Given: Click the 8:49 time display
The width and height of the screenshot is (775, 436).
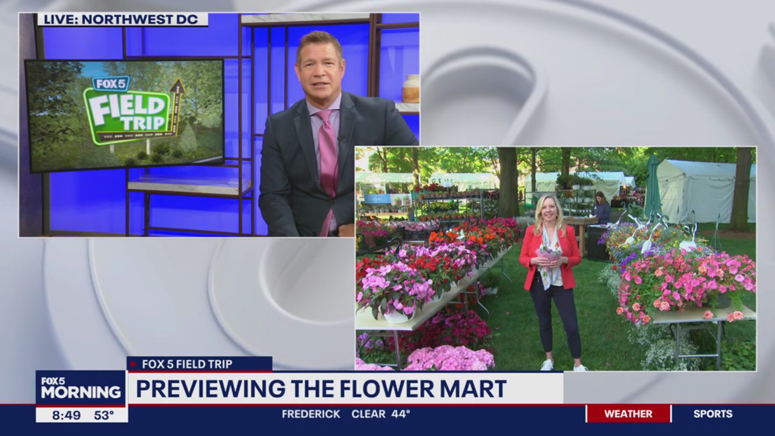Looking at the screenshot, I should [x=65, y=415].
